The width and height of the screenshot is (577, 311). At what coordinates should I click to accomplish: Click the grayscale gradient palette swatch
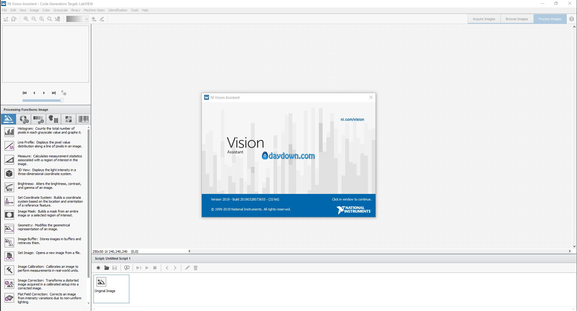click(75, 19)
